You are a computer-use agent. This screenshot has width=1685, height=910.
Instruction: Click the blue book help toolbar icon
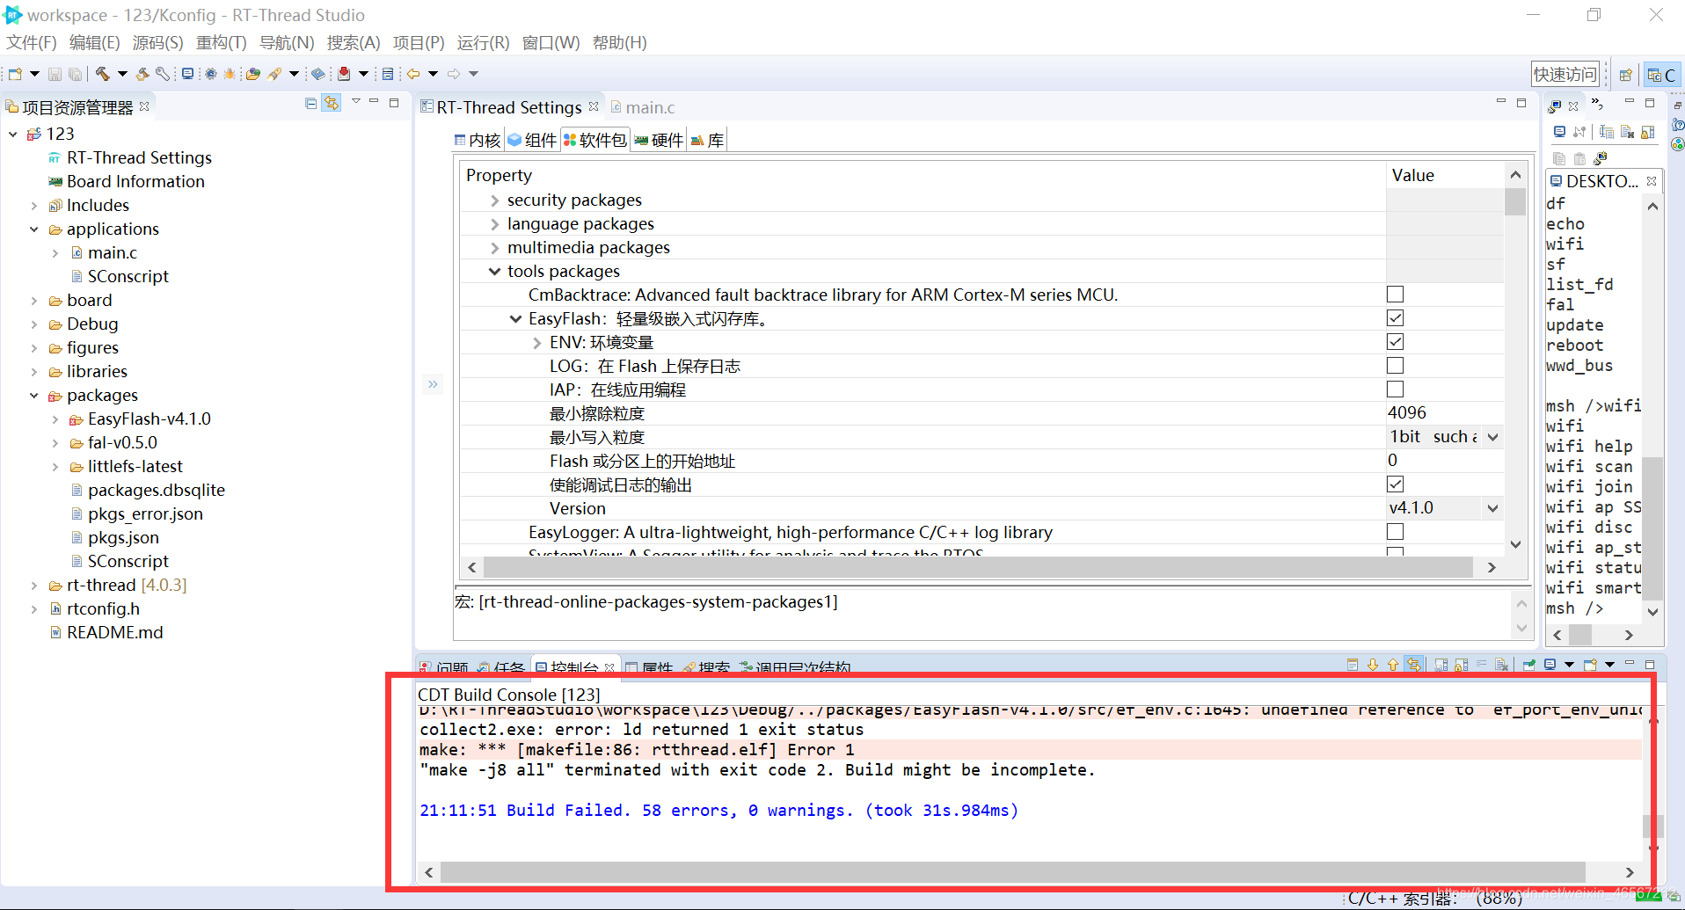coord(318,74)
